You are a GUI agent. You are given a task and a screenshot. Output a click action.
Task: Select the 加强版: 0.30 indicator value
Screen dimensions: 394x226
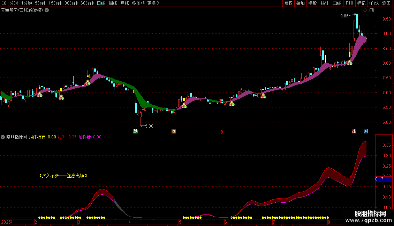click(90, 137)
